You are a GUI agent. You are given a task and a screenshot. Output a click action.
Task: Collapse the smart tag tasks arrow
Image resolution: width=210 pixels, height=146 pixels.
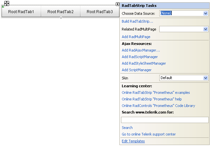tap(117, 4)
